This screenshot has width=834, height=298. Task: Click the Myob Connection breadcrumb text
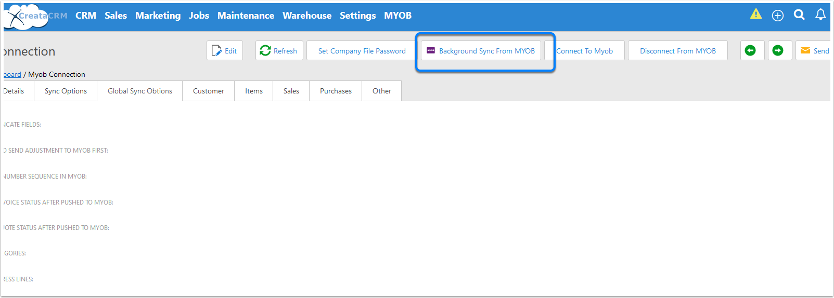57,74
